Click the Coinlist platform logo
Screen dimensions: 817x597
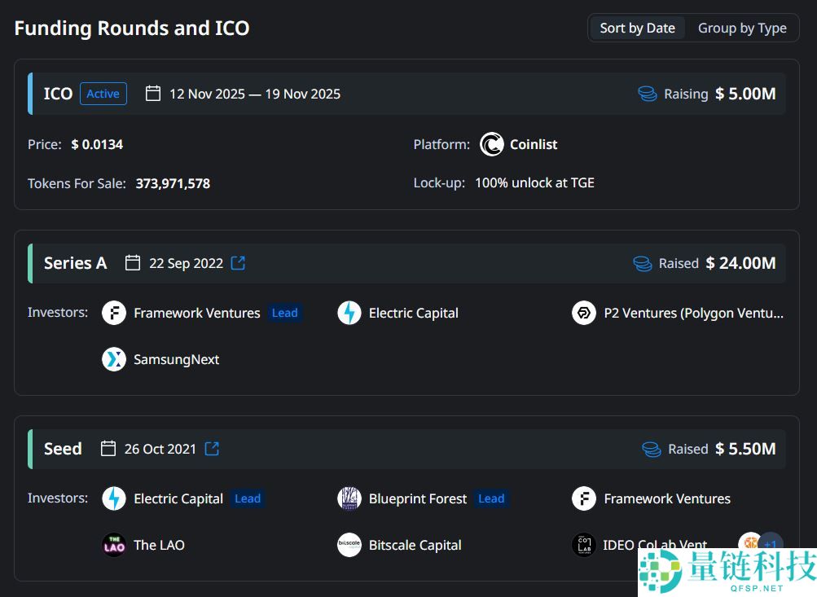(x=492, y=144)
